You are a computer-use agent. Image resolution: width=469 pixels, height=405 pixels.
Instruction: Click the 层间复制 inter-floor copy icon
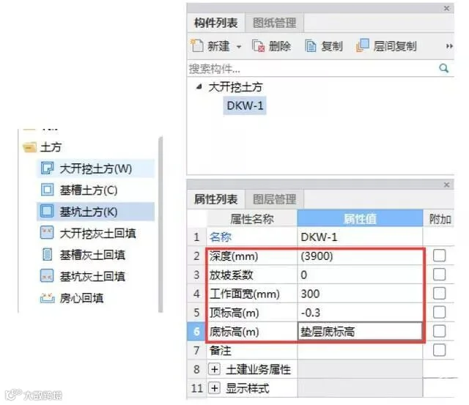[363, 45]
